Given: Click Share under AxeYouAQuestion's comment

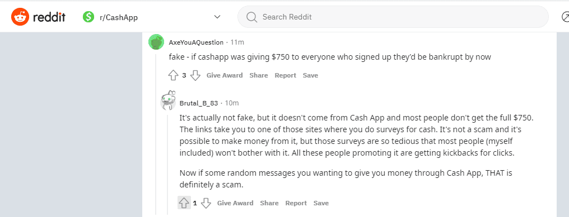Looking at the screenshot, I should pos(259,75).
